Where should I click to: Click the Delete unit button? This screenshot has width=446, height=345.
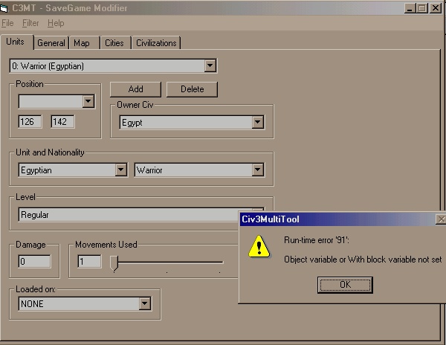pos(191,89)
